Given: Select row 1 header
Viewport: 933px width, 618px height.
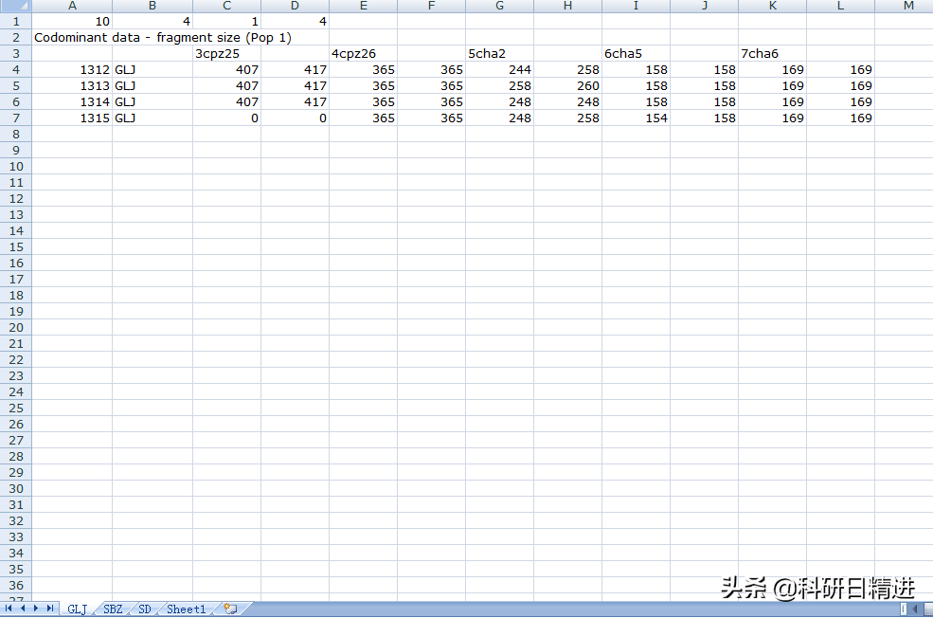Looking at the screenshot, I should [16, 21].
